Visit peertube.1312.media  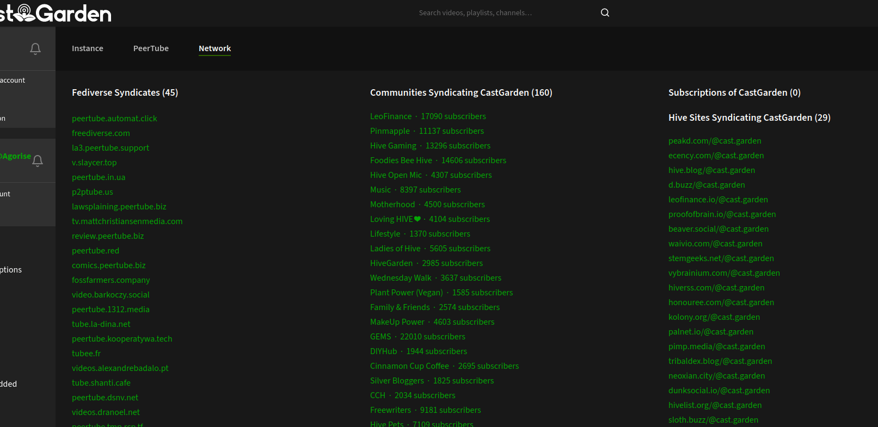pyautogui.click(x=110, y=310)
